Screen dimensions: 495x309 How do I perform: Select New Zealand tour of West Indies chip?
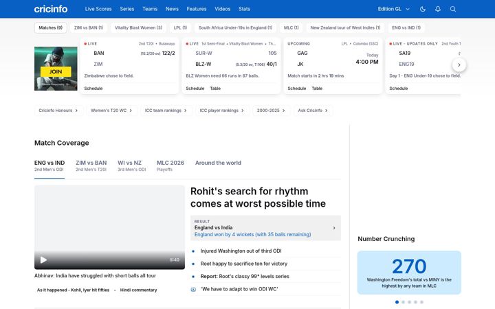coord(345,27)
